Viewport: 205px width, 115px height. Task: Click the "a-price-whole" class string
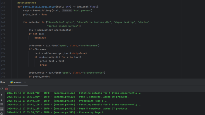pos(93,73)
